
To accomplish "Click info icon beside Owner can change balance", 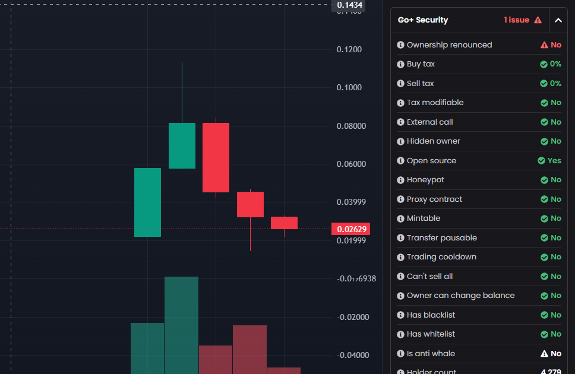I will 400,296.
